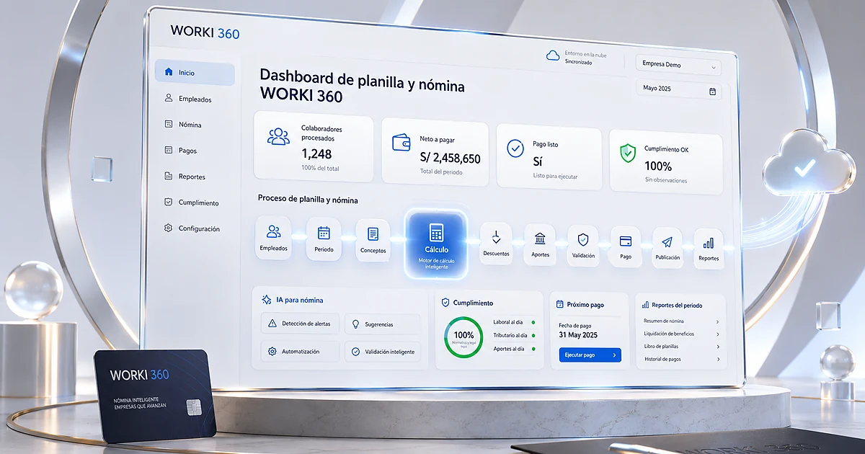
Task: Open the Inicio sidebar item
Action: pos(195,73)
